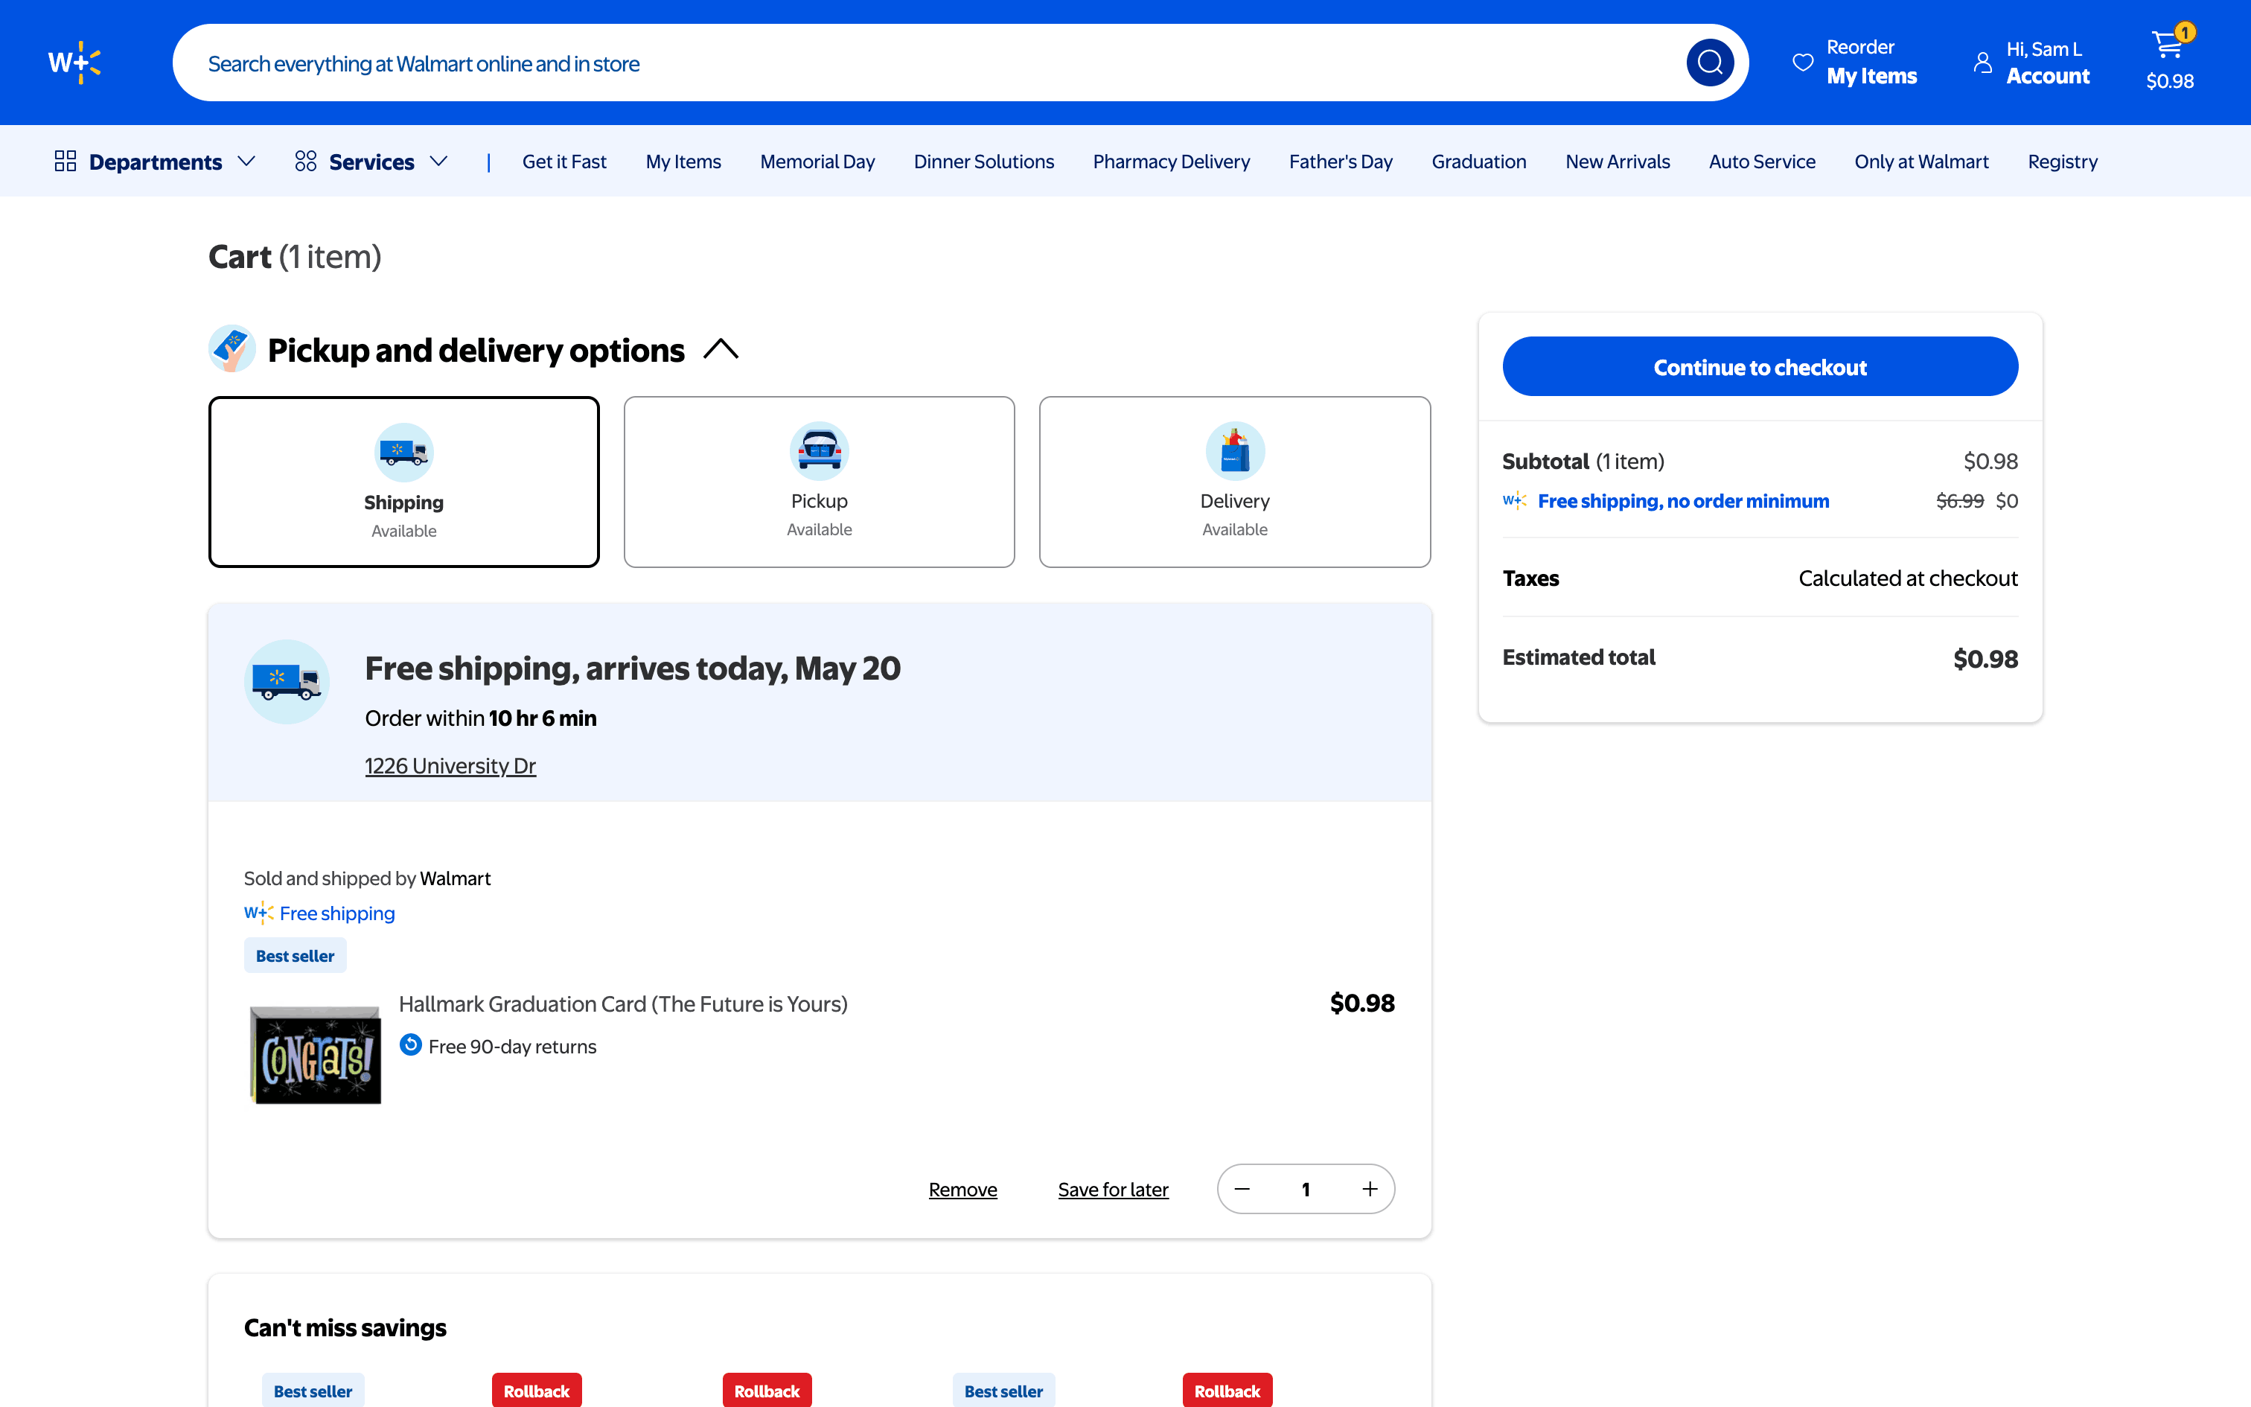Screen dimensions: 2251x1407
Task: Select the Delivery fulfillment option
Action: pyautogui.click(x=1234, y=481)
